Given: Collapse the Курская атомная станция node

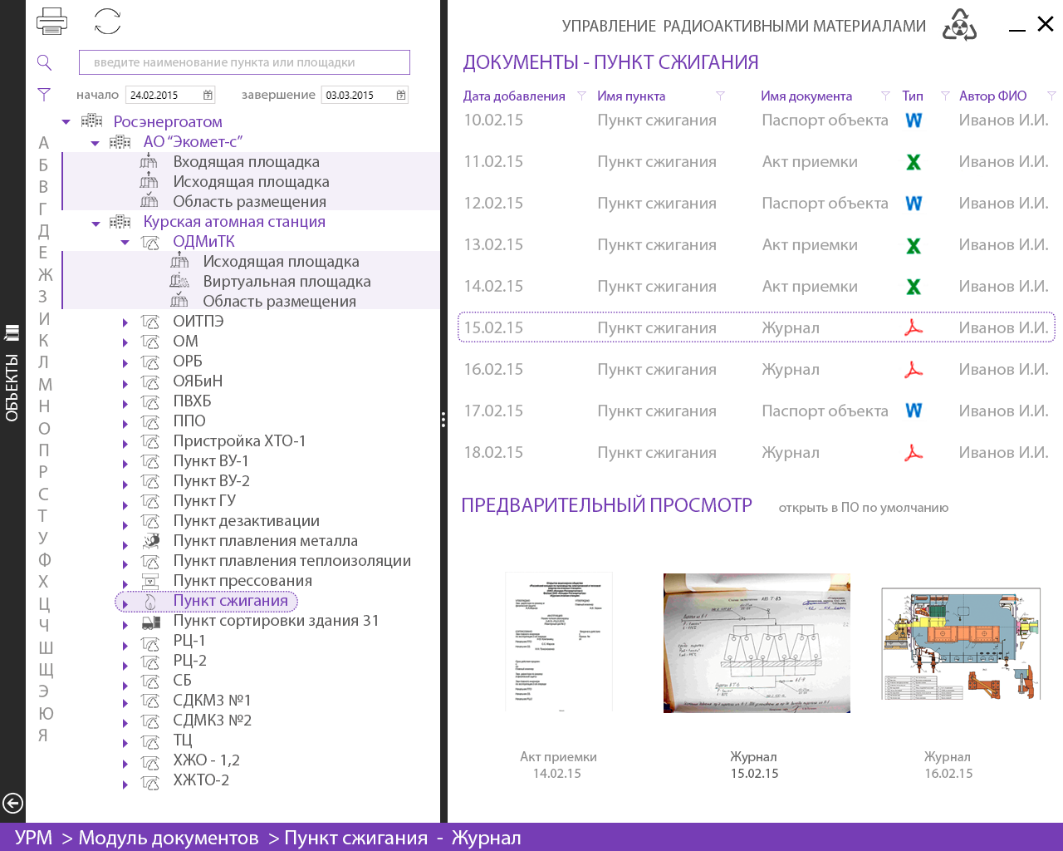Looking at the screenshot, I should click(x=96, y=223).
